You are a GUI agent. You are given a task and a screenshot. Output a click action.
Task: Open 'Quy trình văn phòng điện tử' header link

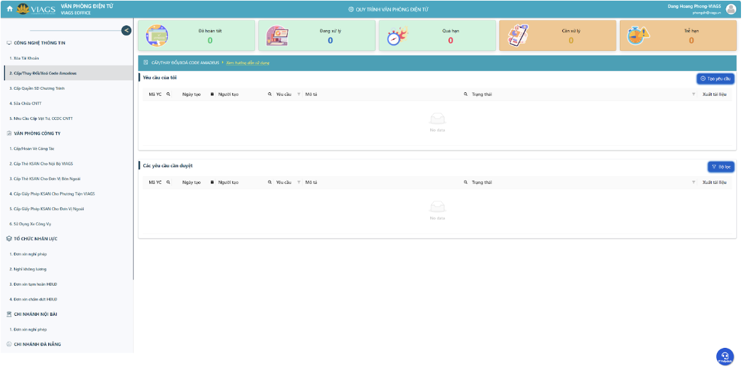pyautogui.click(x=388, y=9)
